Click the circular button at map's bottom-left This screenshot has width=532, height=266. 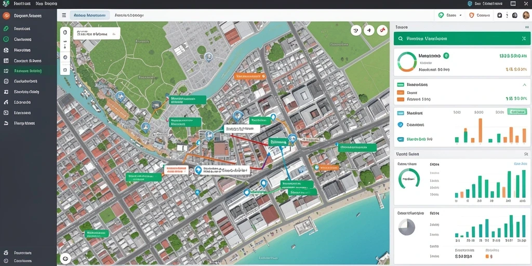pos(65,259)
